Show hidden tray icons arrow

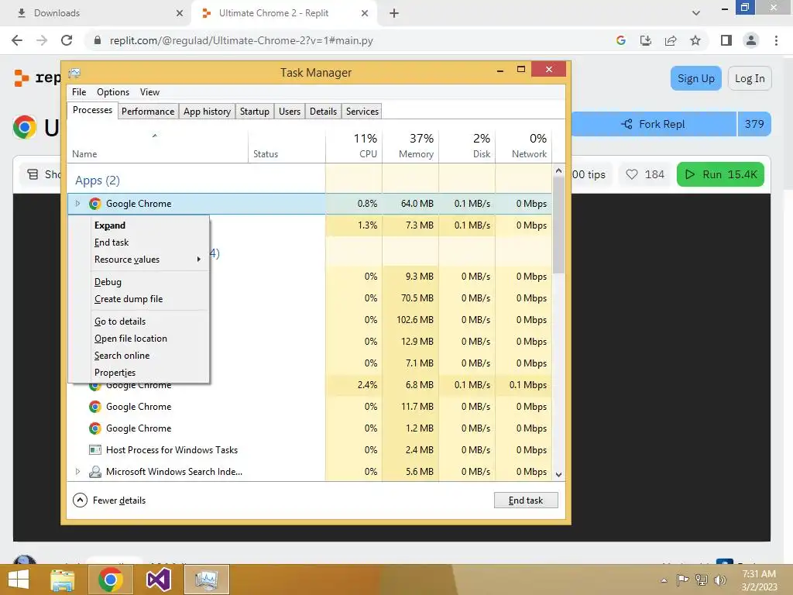(x=664, y=580)
